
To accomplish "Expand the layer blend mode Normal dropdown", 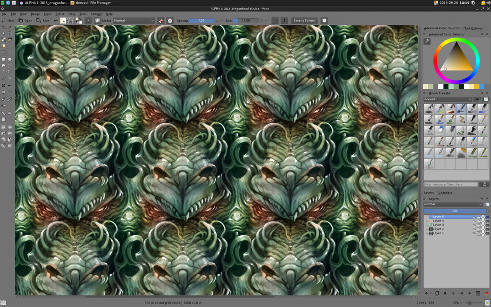I will pos(453,204).
